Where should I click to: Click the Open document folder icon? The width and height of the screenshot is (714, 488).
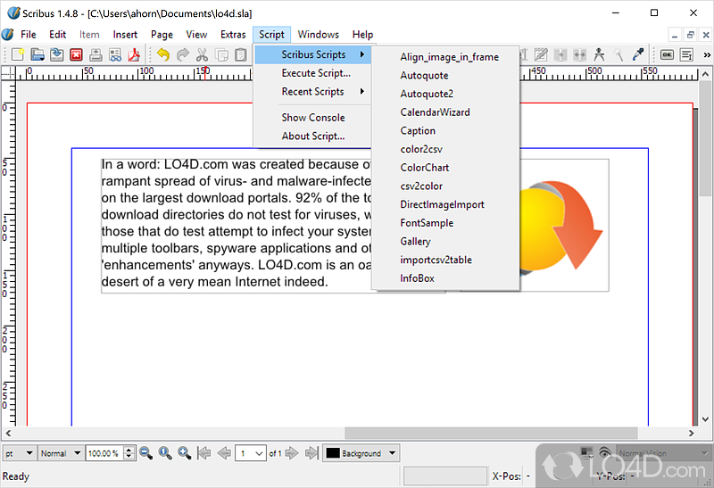click(37, 55)
